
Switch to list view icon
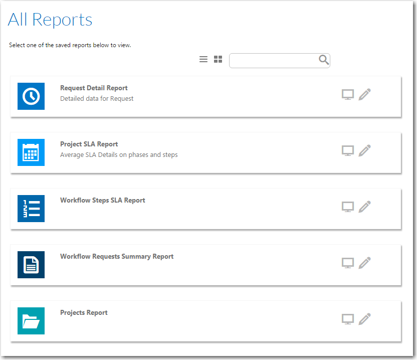[203, 59]
